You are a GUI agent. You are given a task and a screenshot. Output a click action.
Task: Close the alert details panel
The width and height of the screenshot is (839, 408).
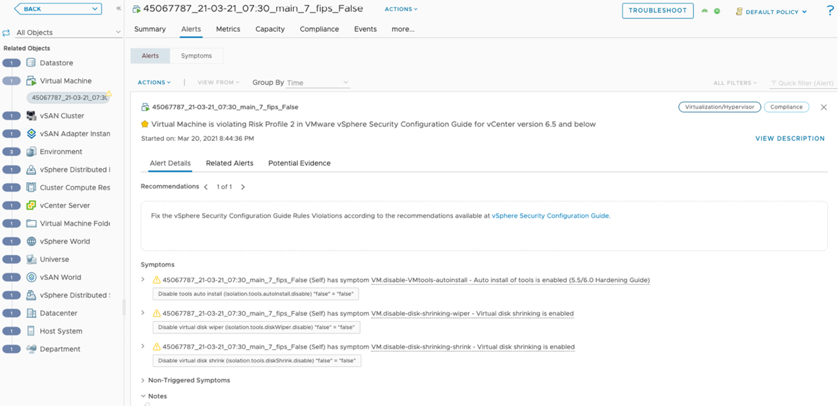click(x=823, y=107)
